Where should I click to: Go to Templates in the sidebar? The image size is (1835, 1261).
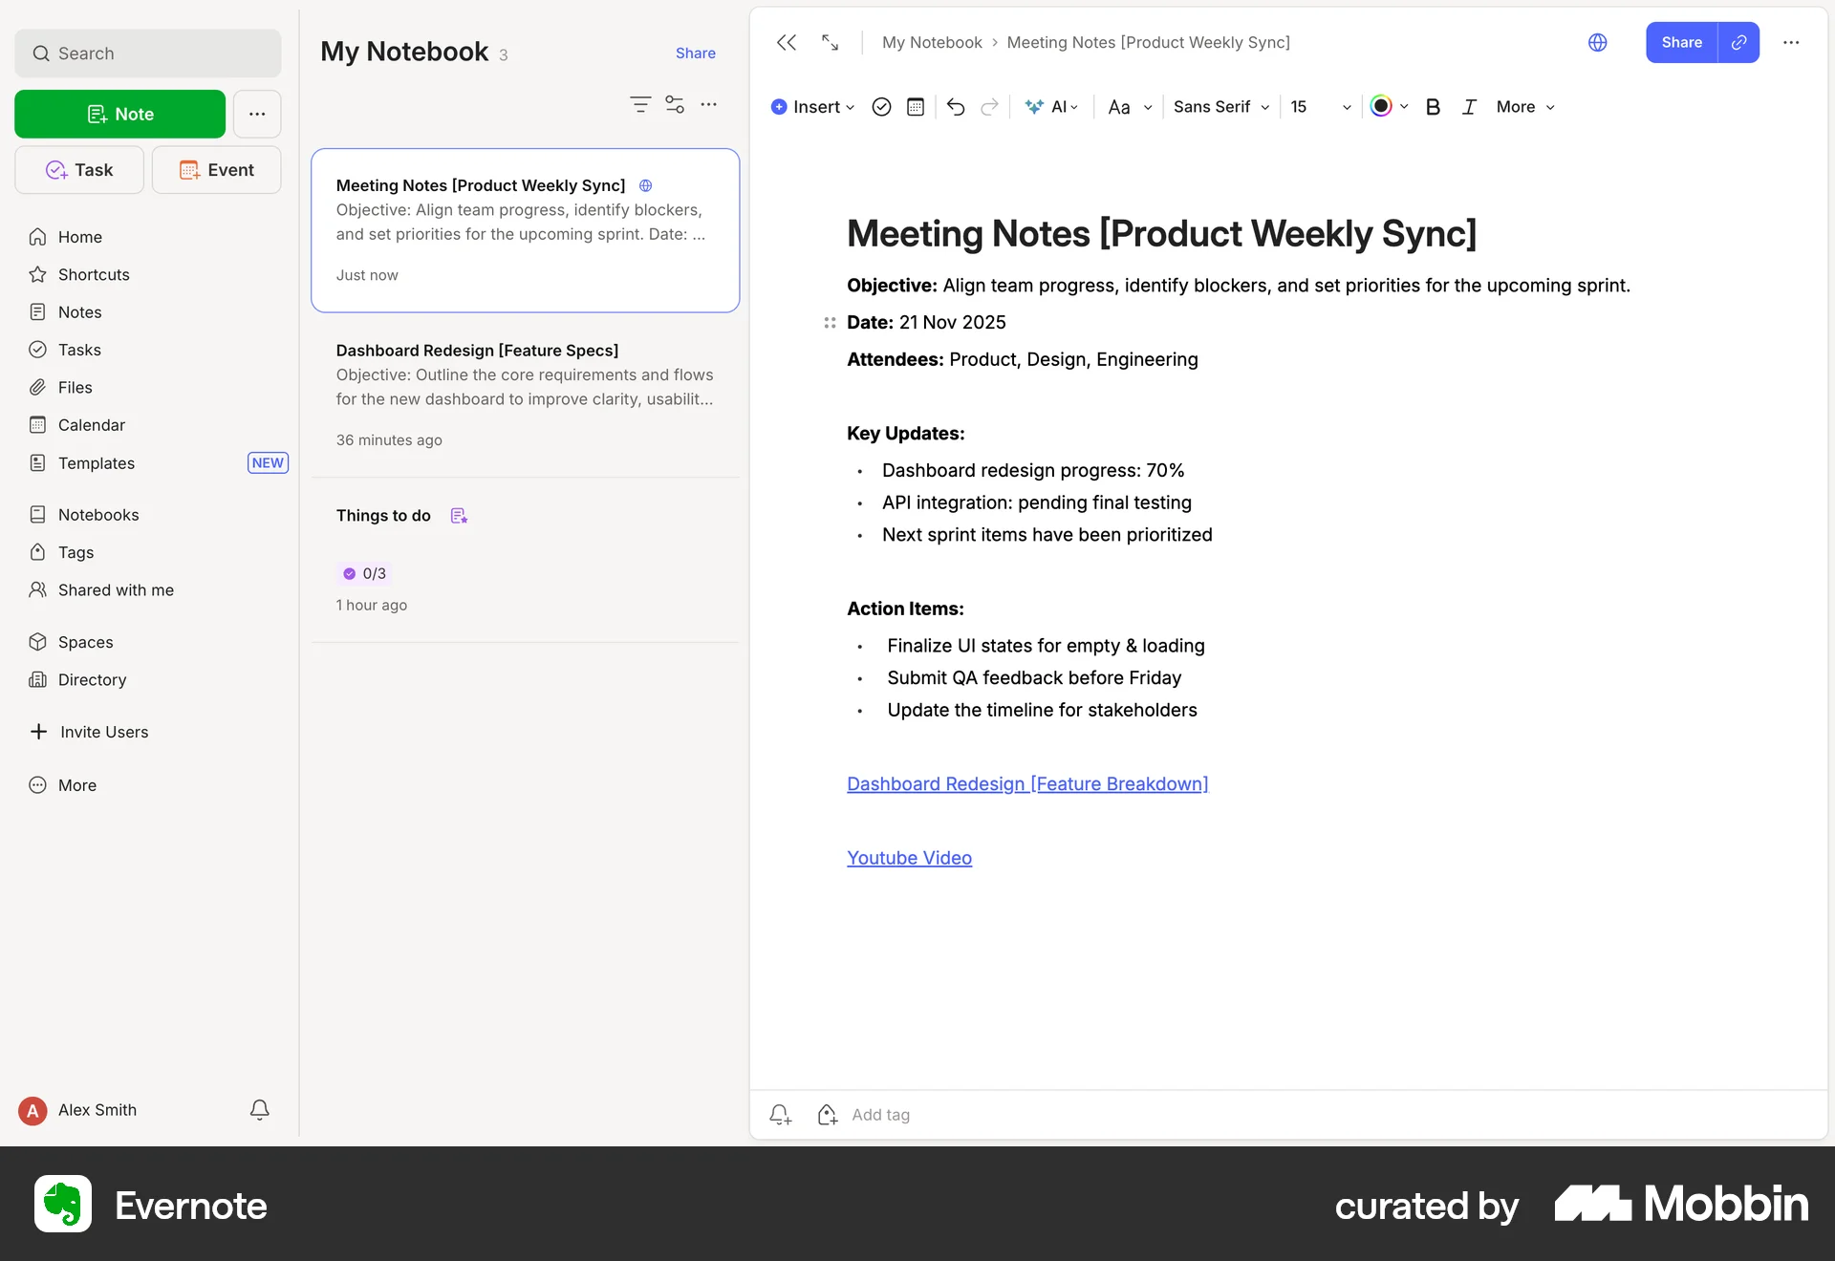click(x=95, y=462)
